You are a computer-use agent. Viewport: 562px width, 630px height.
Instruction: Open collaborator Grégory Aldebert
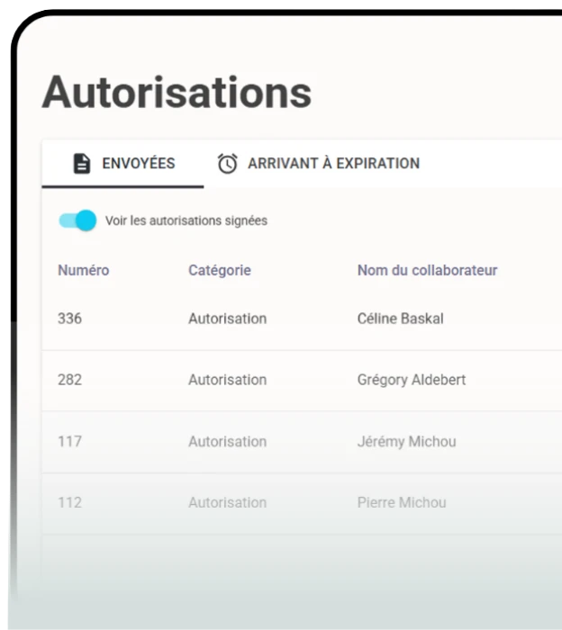(x=411, y=380)
